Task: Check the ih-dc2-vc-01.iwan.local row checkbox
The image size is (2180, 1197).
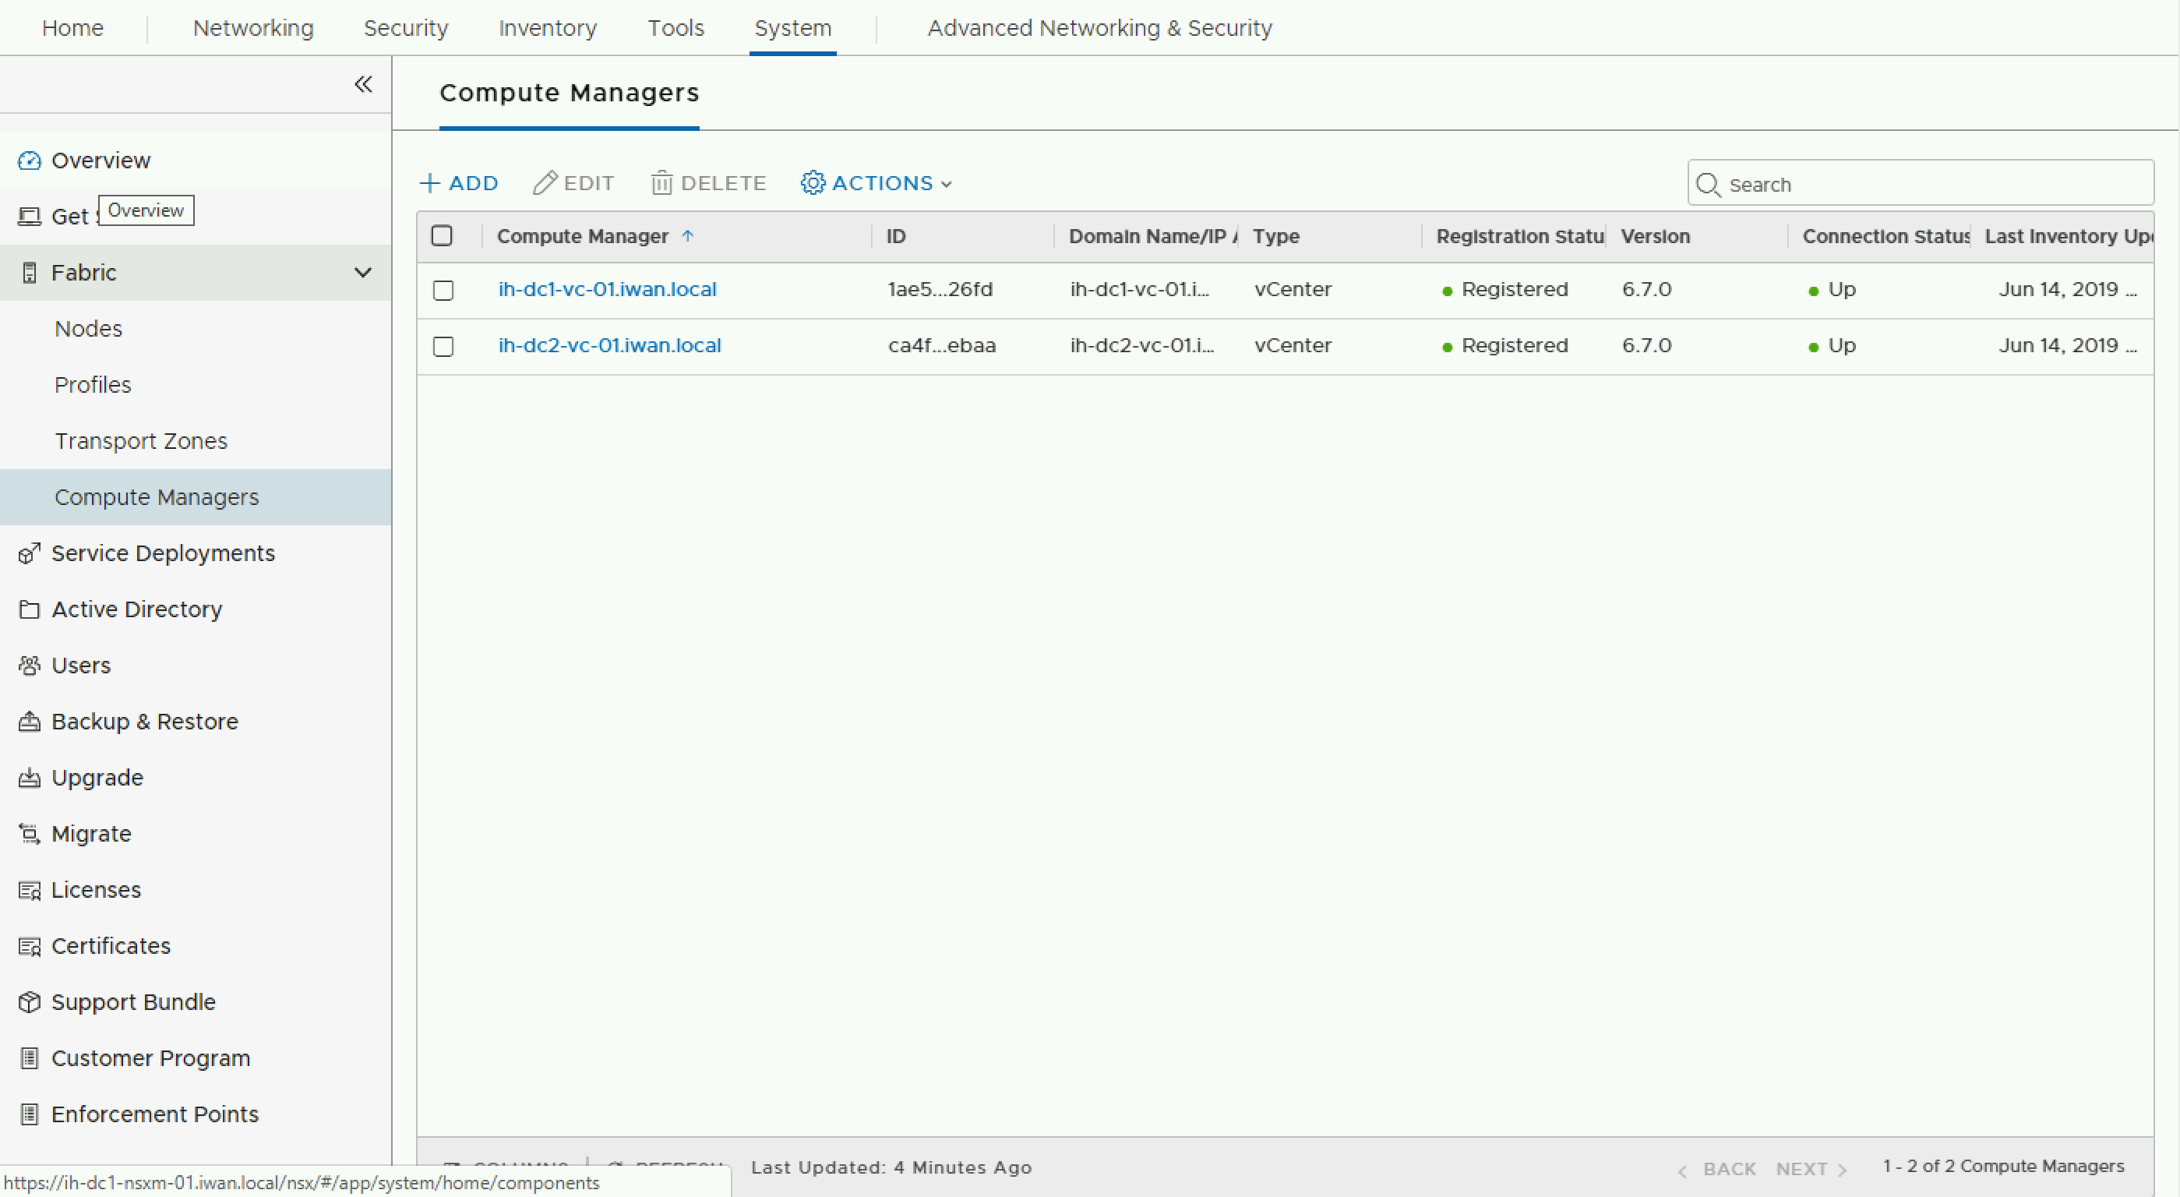Action: pos(443,345)
